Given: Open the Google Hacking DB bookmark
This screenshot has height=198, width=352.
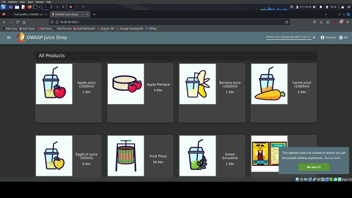Looking at the screenshot, I should [130, 29].
